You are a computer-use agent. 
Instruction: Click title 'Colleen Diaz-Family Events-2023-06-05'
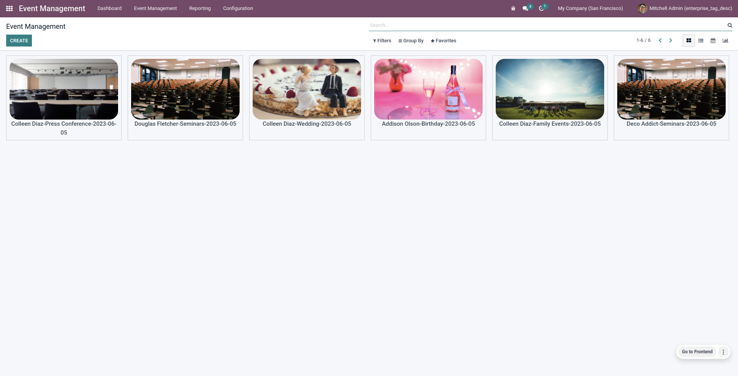[x=550, y=124]
